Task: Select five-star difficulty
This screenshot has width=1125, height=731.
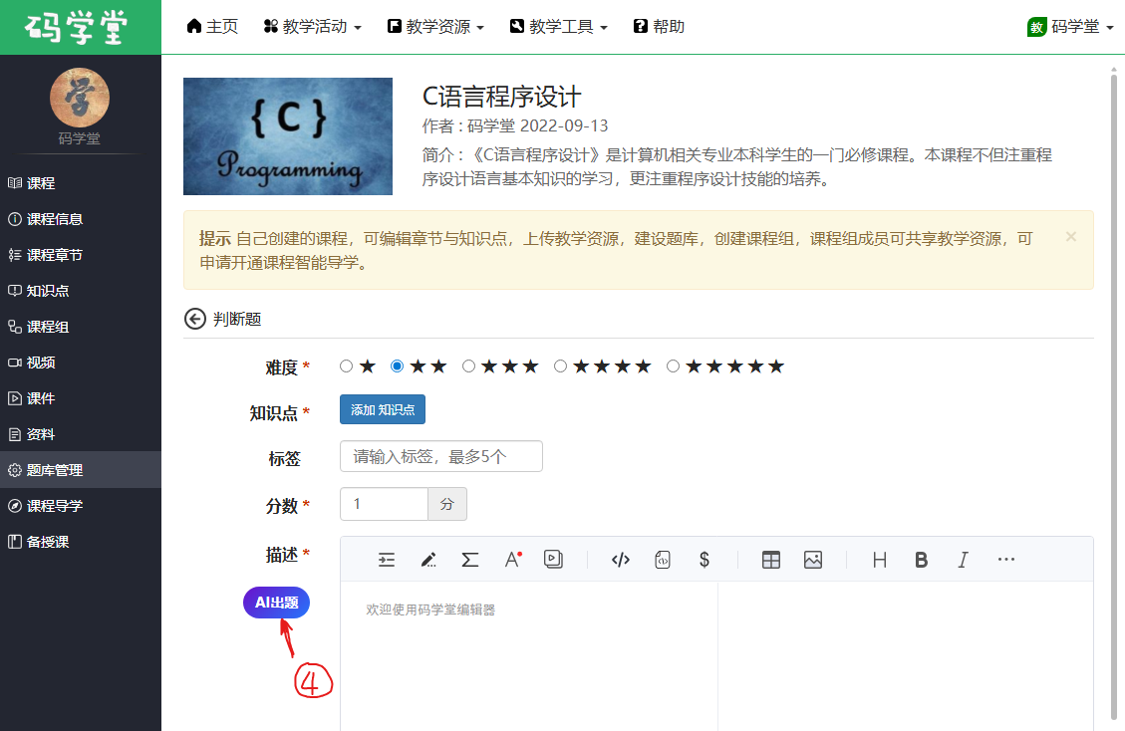Action: pyautogui.click(x=674, y=366)
